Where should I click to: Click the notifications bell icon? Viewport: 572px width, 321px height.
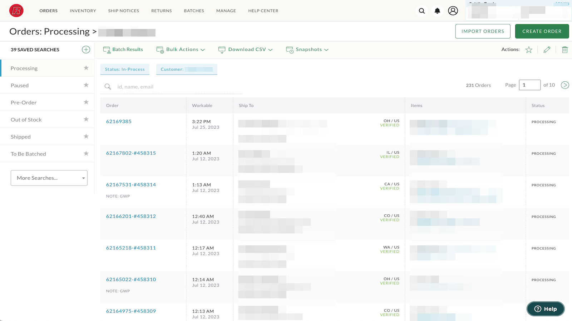point(437,11)
